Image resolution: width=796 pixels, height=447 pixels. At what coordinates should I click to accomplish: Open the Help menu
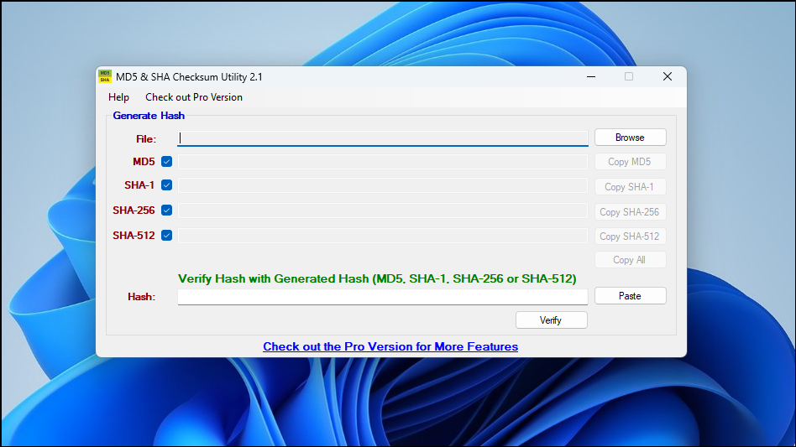click(118, 97)
